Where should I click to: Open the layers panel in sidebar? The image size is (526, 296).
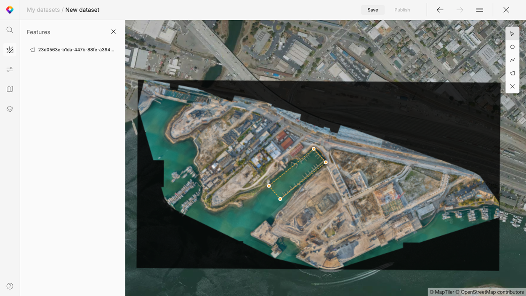click(10, 109)
